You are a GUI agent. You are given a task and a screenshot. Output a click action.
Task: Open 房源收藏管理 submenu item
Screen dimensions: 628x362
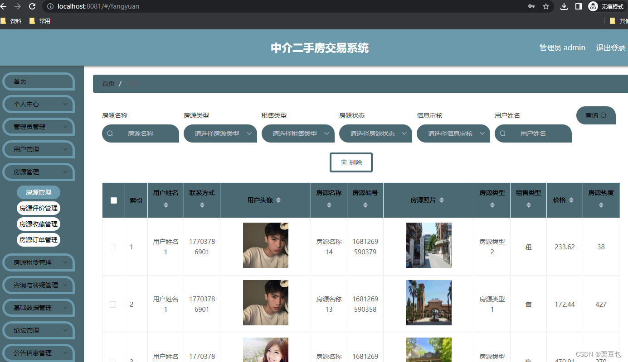(39, 224)
